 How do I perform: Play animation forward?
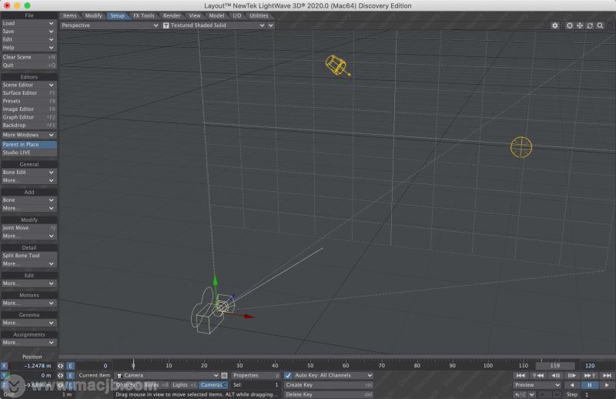[606, 385]
